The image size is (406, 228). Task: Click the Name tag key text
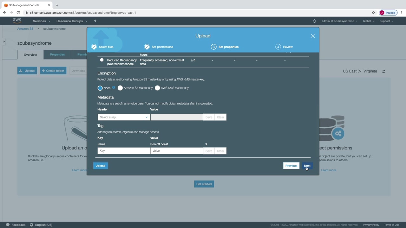coord(101,144)
